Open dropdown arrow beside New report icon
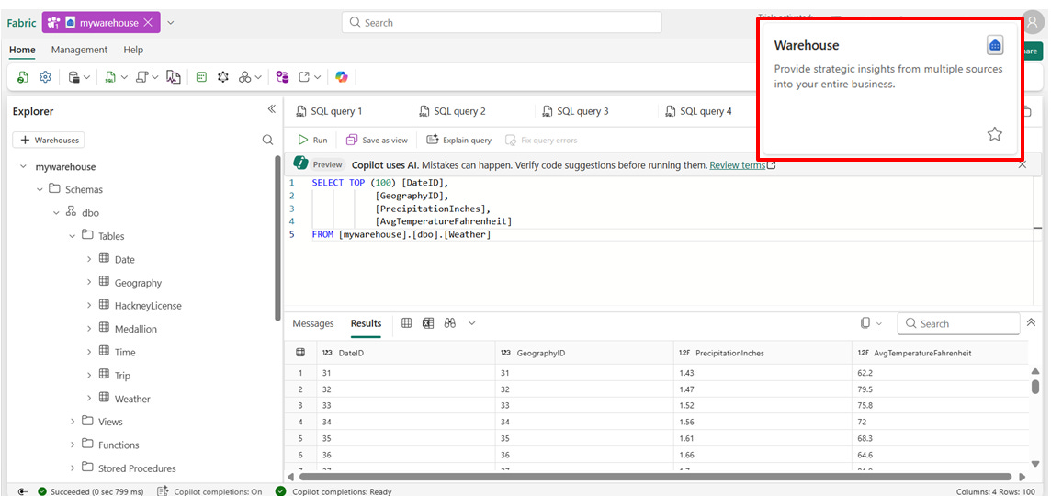The width and height of the screenshot is (1051, 496). click(258, 78)
